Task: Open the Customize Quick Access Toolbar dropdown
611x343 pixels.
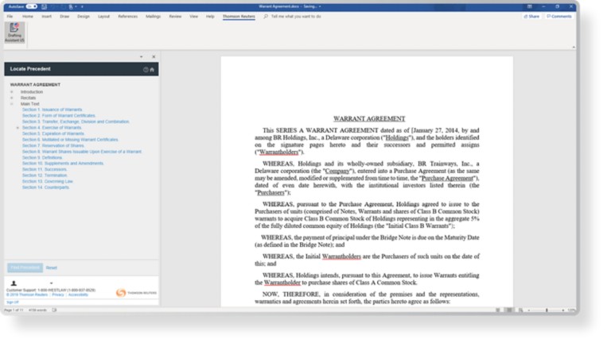Action: point(82,6)
